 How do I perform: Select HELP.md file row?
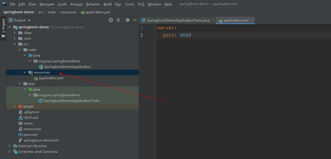tap(72, 118)
